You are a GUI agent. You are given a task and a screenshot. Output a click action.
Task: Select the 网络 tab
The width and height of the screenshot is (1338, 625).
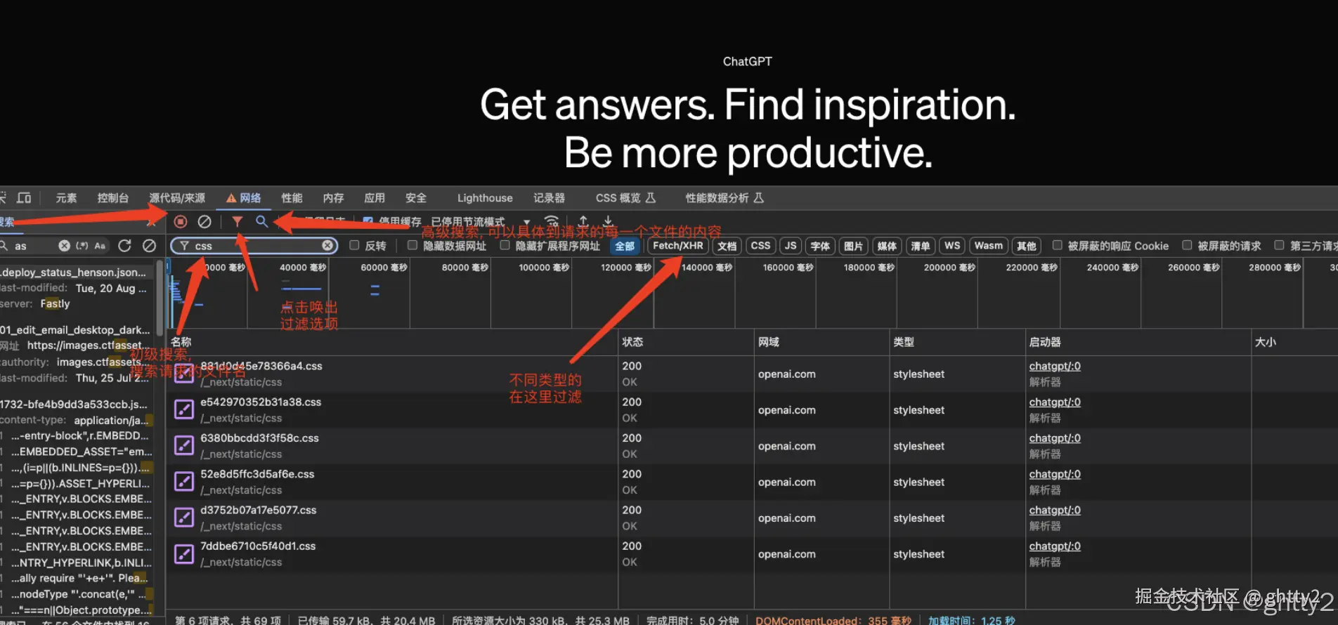pyautogui.click(x=243, y=198)
